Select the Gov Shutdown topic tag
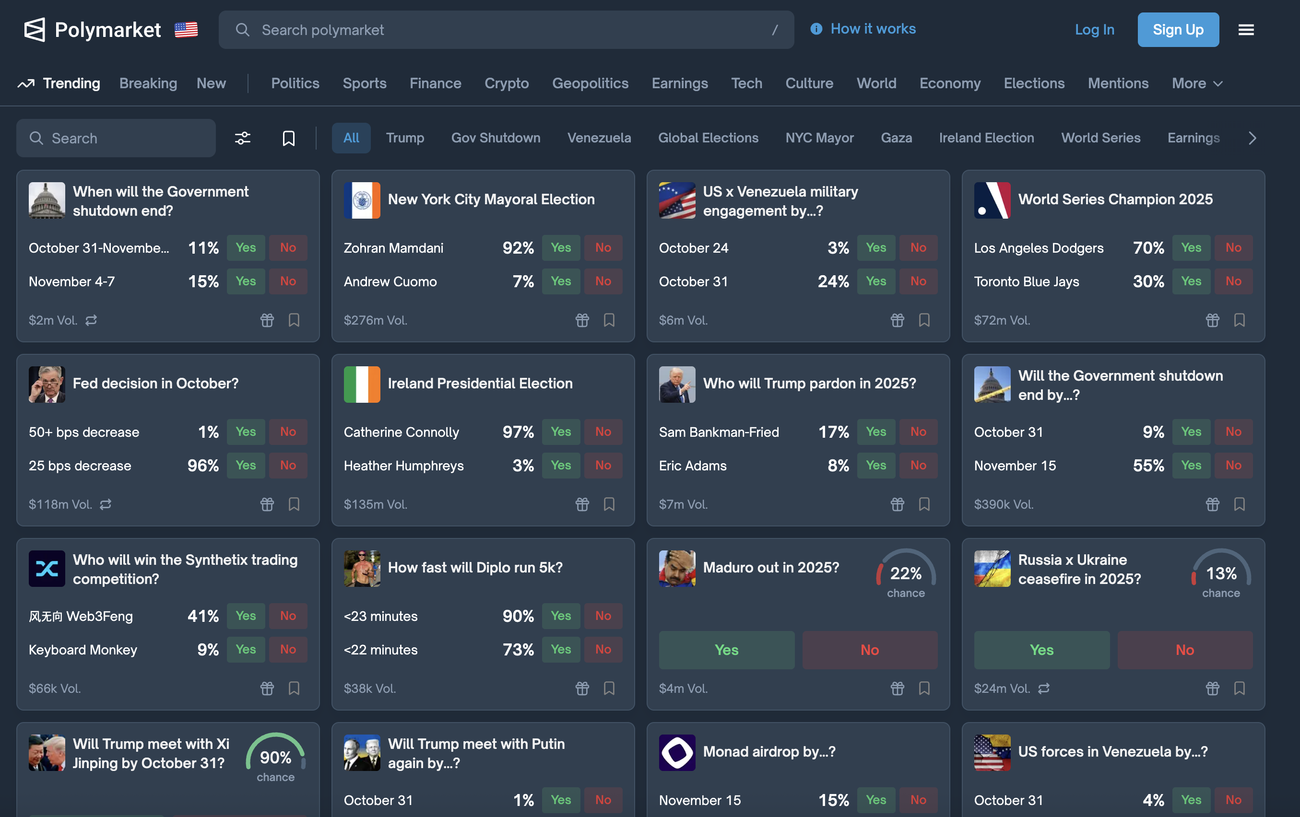 pos(495,138)
